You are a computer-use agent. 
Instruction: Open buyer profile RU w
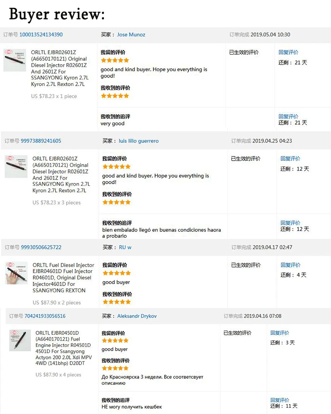(125, 248)
